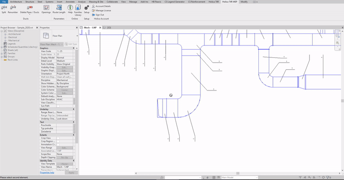Close the Project Browser panel
The height and width of the screenshot is (180, 344).
pos(37,27)
